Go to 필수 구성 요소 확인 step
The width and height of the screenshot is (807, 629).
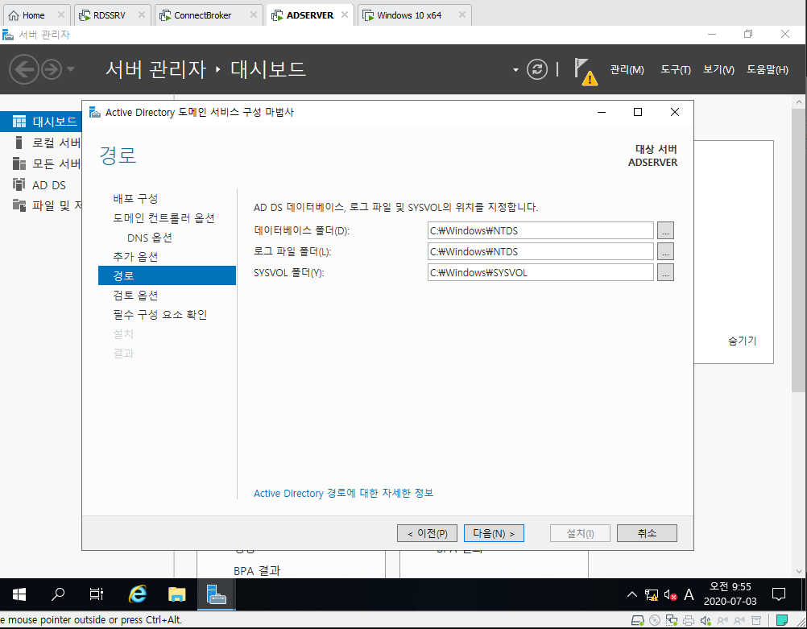click(160, 314)
